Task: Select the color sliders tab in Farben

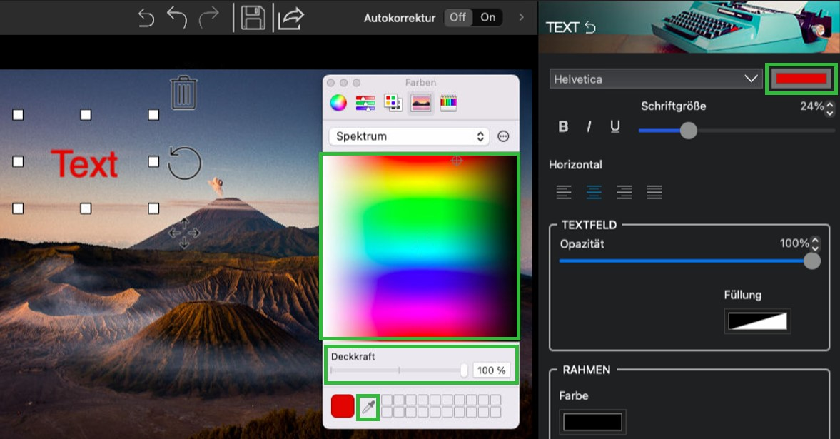Action: pyautogui.click(x=365, y=102)
